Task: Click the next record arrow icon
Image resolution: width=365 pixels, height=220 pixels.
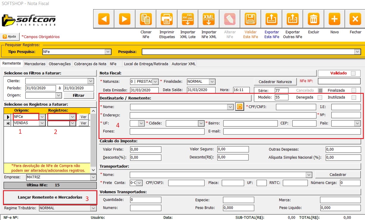Action: [125, 19]
